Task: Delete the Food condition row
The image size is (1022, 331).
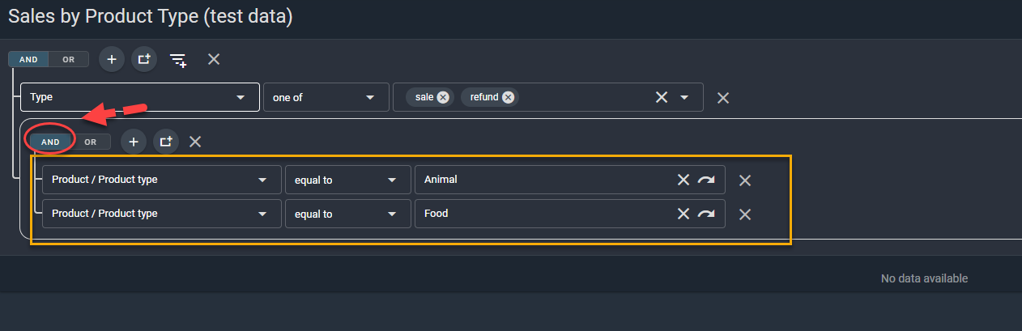Action: click(745, 214)
